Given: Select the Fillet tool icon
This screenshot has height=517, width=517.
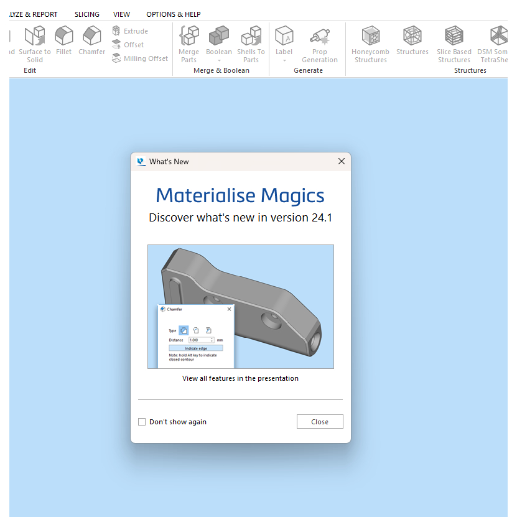Looking at the screenshot, I should [63, 37].
